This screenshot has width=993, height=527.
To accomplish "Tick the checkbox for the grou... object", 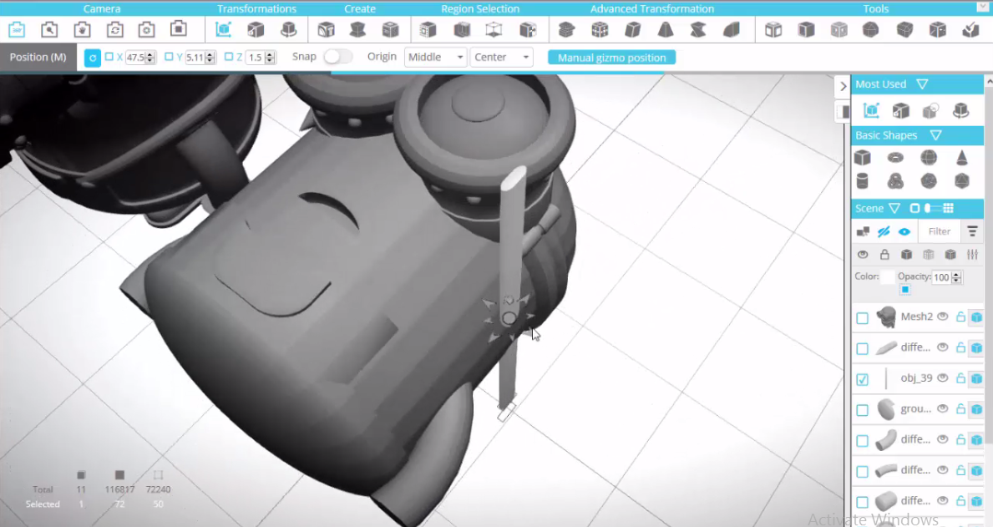I will pos(862,410).
